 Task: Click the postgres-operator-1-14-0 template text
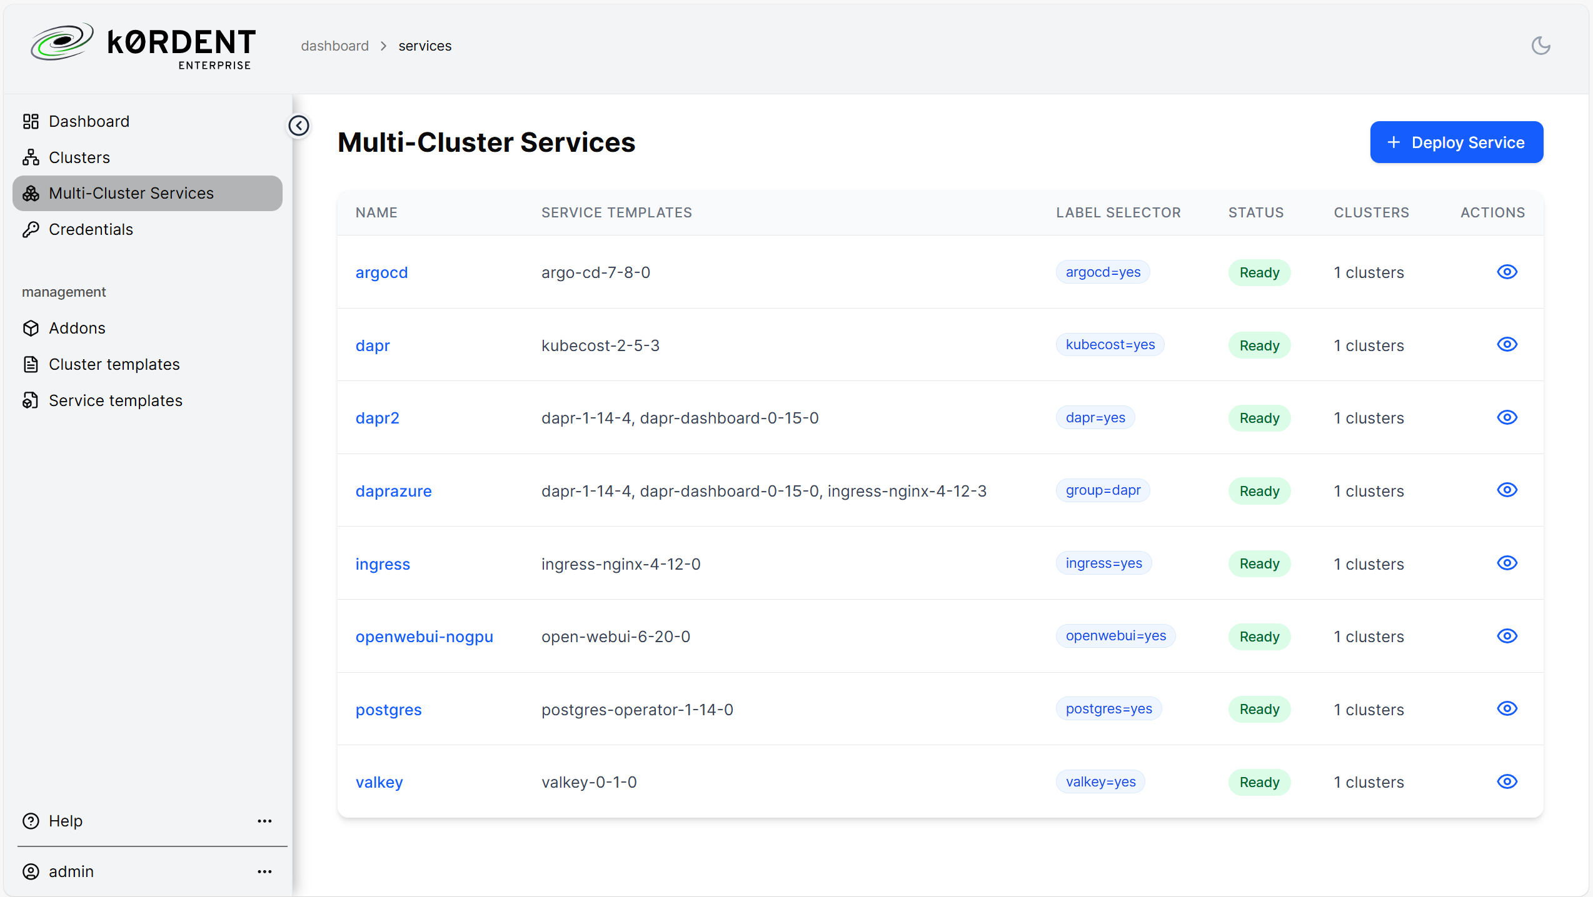[x=637, y=710]
